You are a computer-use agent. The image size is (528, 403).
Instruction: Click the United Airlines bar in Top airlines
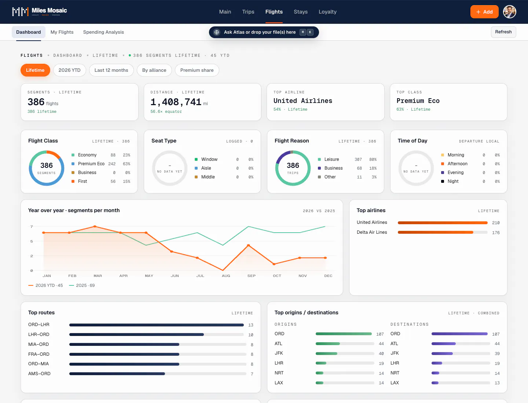click(443, 223)
